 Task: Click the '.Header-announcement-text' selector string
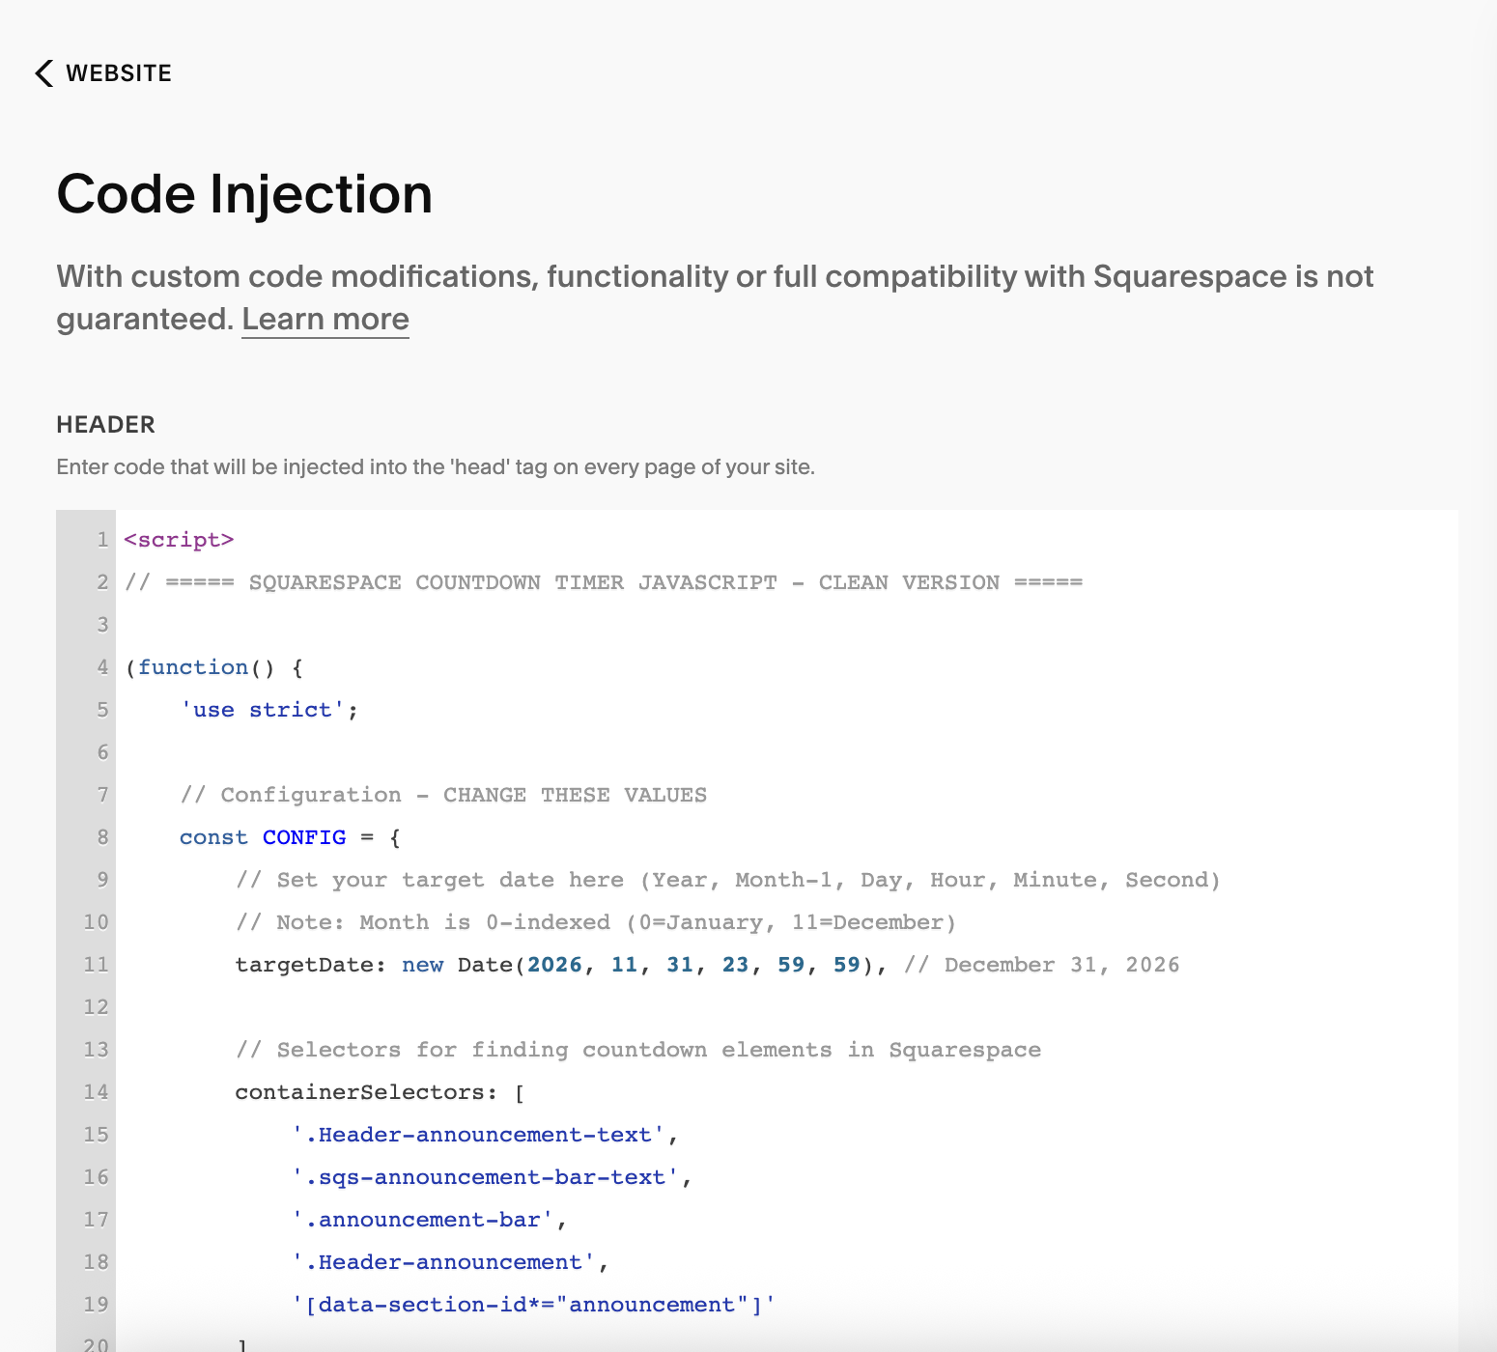coord(478,1135)
